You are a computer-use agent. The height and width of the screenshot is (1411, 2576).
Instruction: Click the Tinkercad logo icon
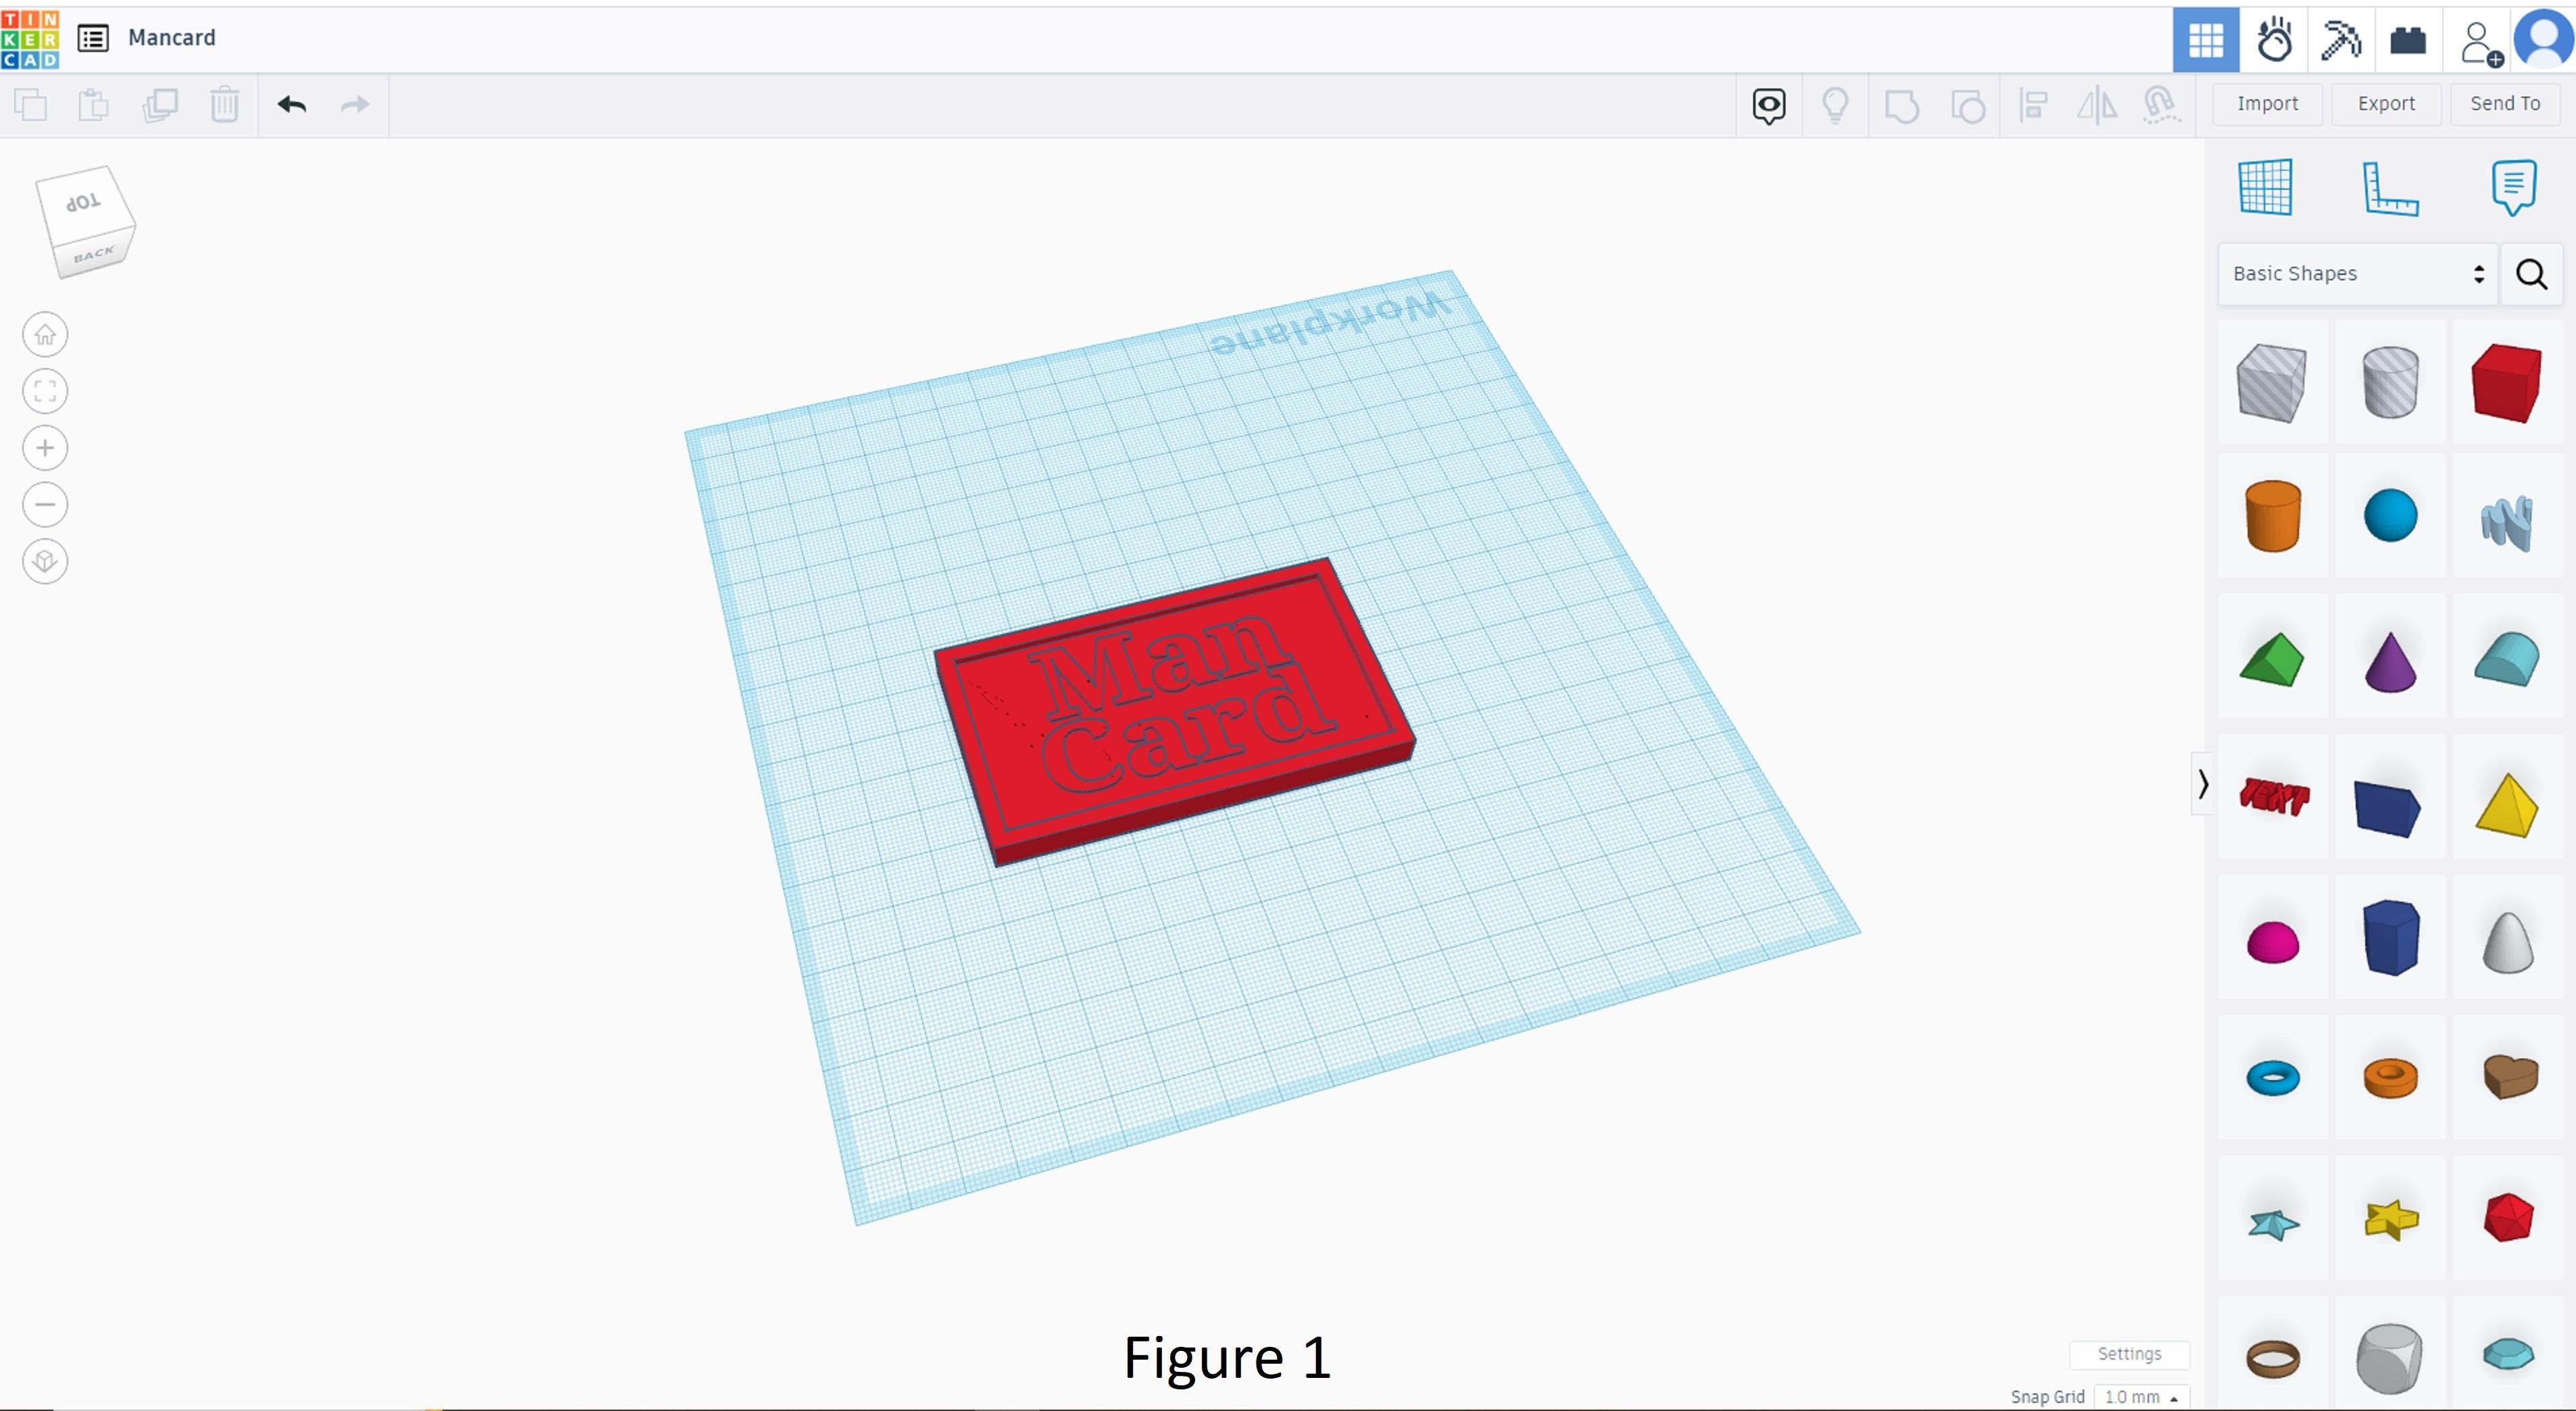pyautogui.click(x=30, y=39)
